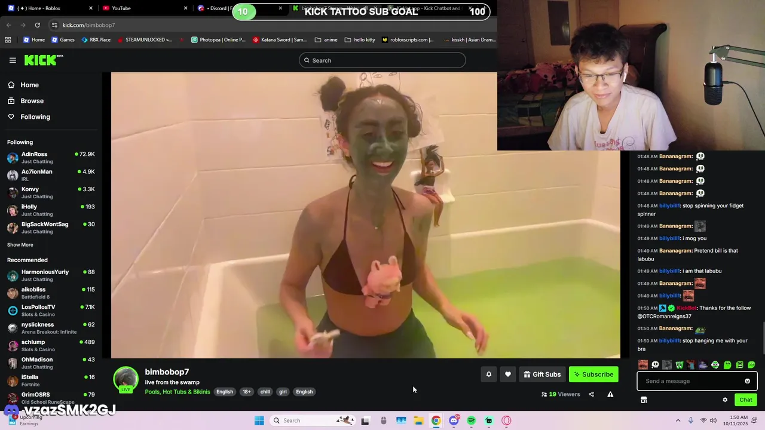Open the hello kitty bookmarks folder

[x=360, y=40]
